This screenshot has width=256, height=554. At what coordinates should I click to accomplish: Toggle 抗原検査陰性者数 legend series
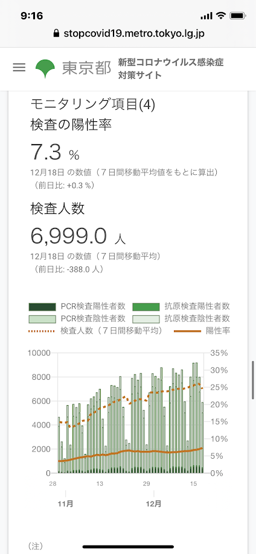click(x=181, y=319)
